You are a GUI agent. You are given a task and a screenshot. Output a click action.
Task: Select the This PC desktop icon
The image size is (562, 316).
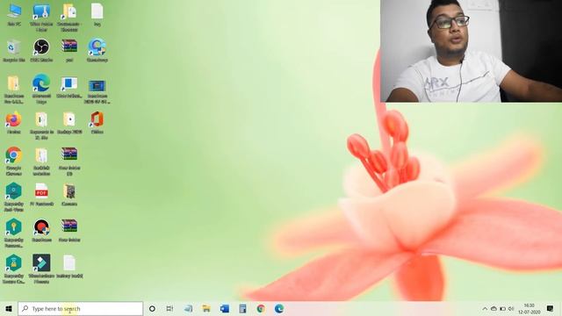click(x=14, y=15)
